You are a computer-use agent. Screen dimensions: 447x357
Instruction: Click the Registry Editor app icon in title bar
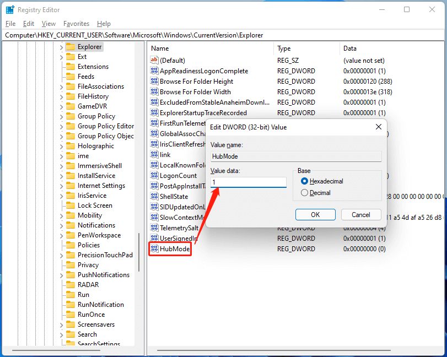point(10,10)
